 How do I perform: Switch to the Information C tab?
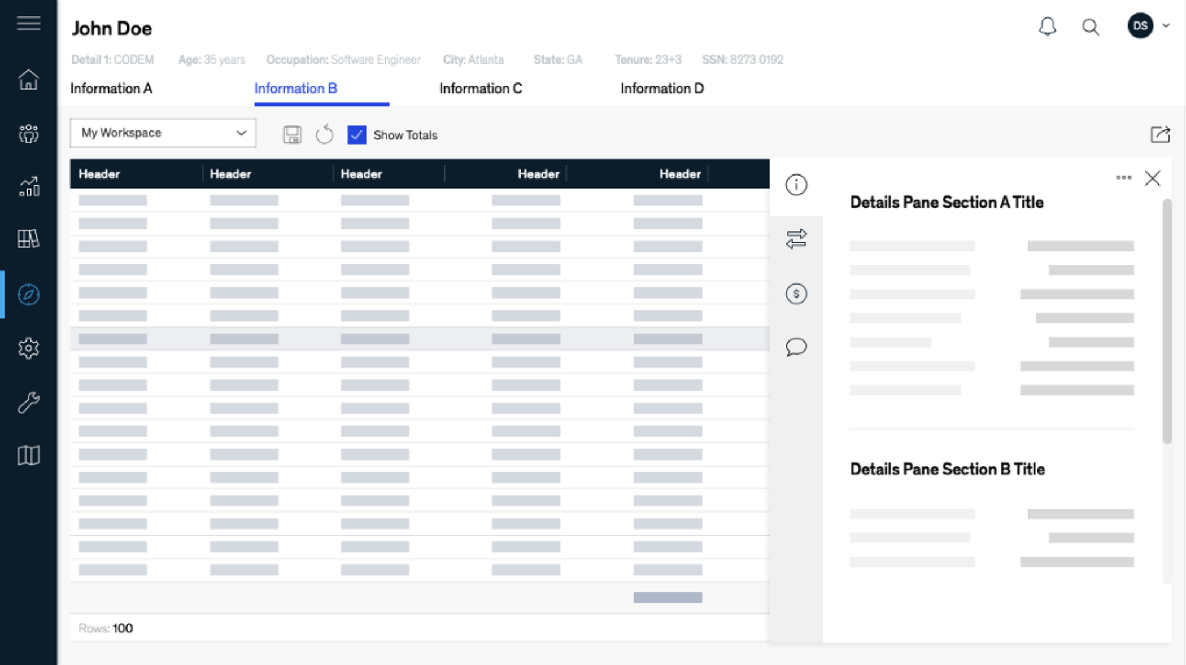click(481, 89)
